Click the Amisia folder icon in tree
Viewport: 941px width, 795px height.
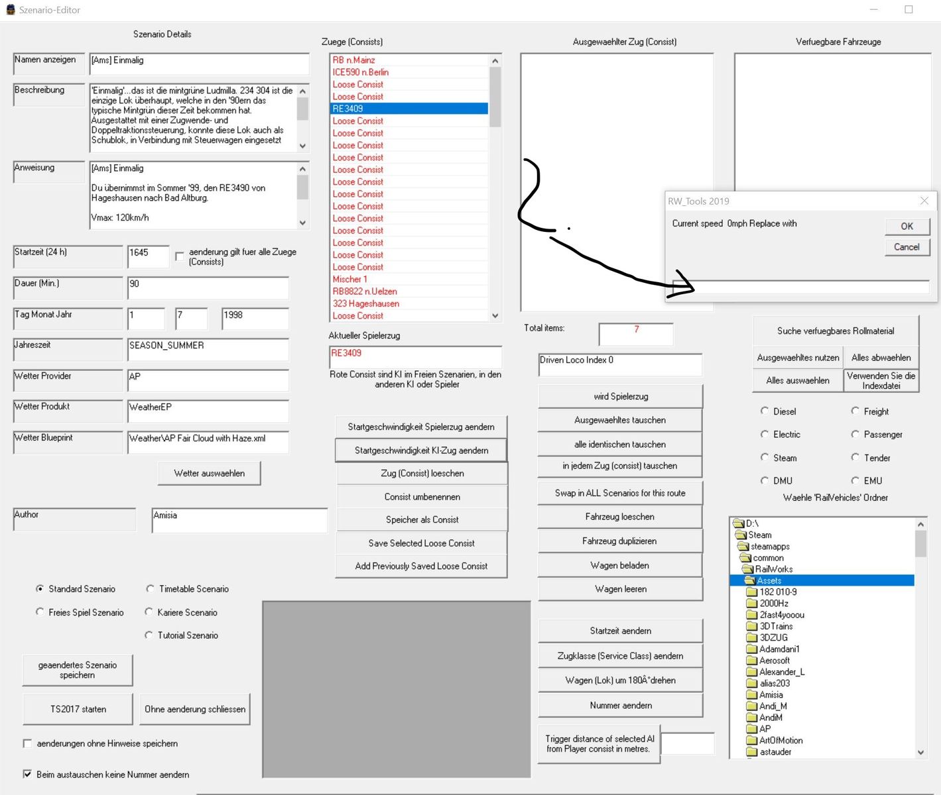[751, 695]
